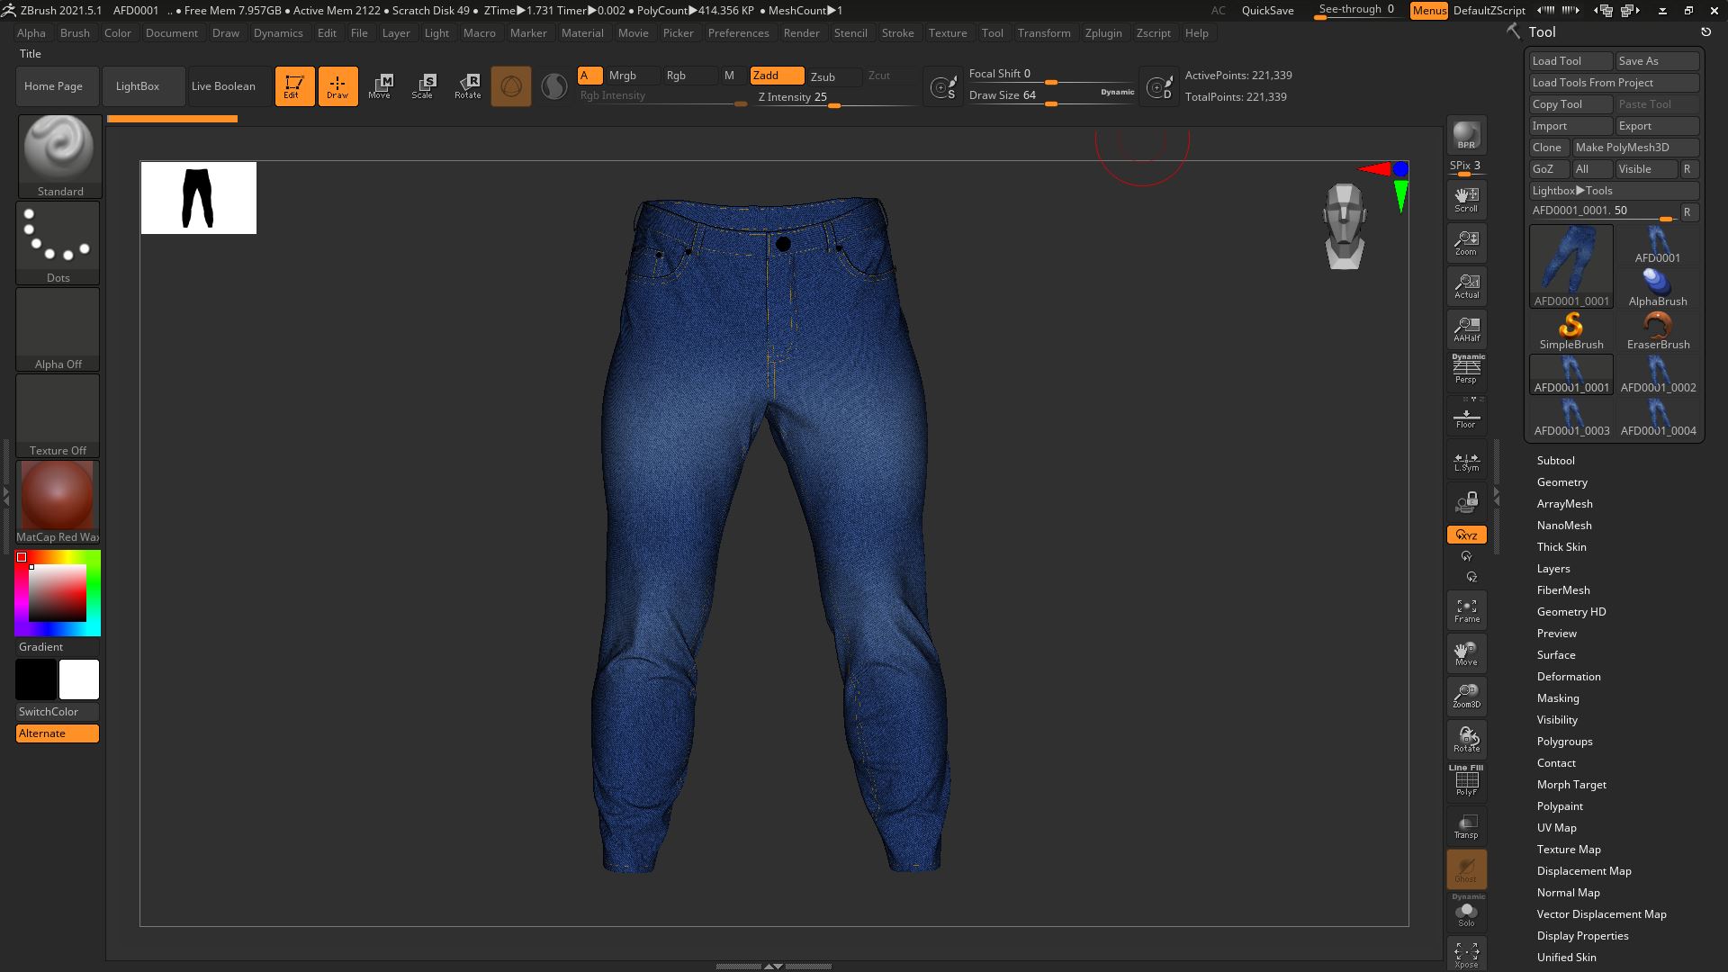Expand the Subtool section
The width and height of the screenshot is (1728, 972).
tap(1556, 460)
